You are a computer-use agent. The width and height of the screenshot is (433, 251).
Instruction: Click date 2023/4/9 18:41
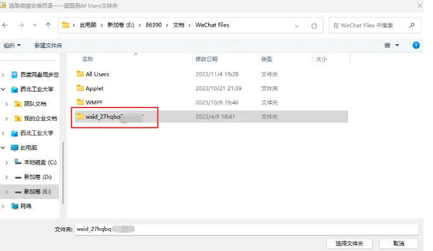(x=215, y=117)
